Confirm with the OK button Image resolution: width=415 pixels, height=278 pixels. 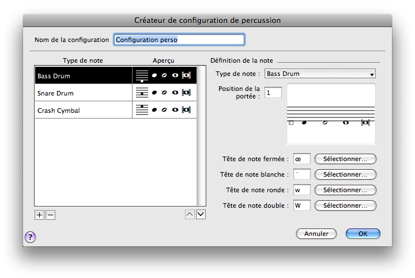pyautogui.click(x=363, y=234)
